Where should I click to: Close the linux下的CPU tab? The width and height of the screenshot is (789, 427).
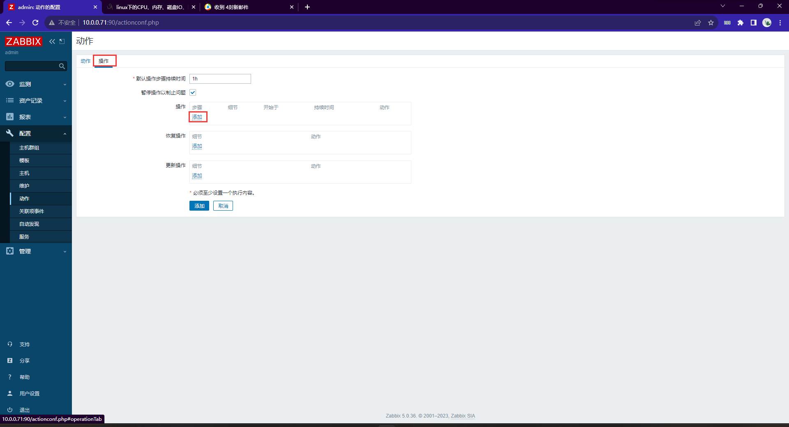click(194, 7)
